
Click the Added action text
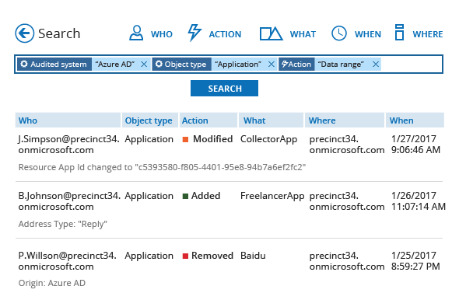point(205,196)
